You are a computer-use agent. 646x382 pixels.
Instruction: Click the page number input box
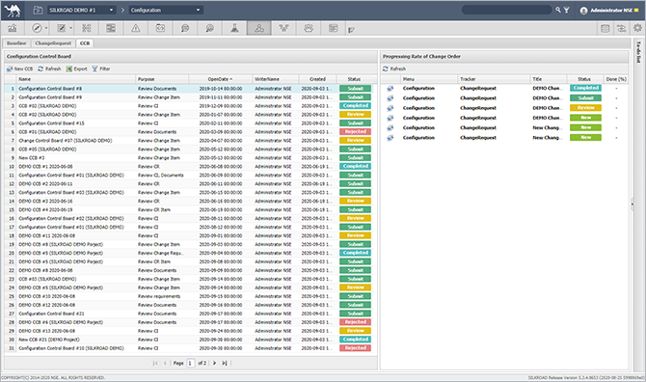pos(190,363)
